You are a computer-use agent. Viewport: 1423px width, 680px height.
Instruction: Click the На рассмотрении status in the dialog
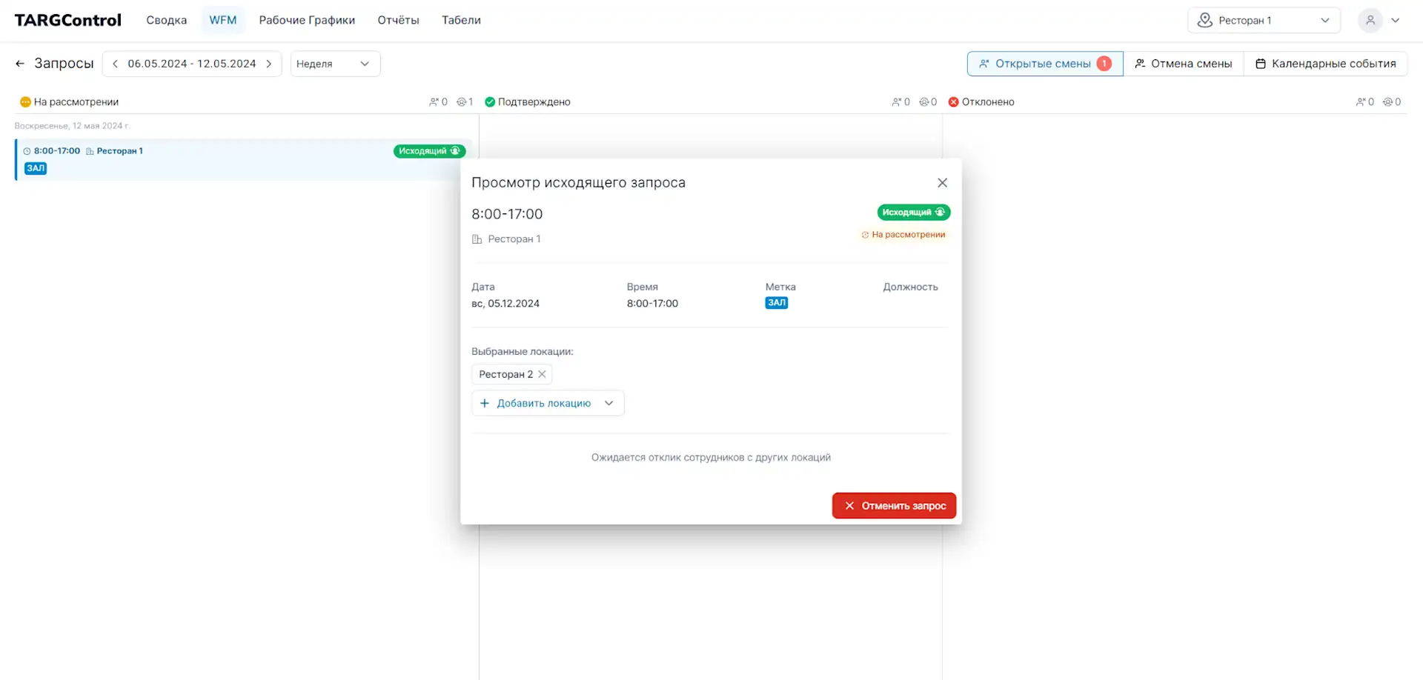coord(903,235)
